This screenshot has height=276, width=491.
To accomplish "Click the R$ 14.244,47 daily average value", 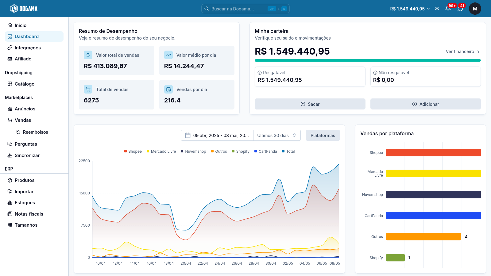I will coord(184,66).
